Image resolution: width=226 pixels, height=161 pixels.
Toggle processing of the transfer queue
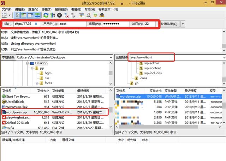(53, 15)
